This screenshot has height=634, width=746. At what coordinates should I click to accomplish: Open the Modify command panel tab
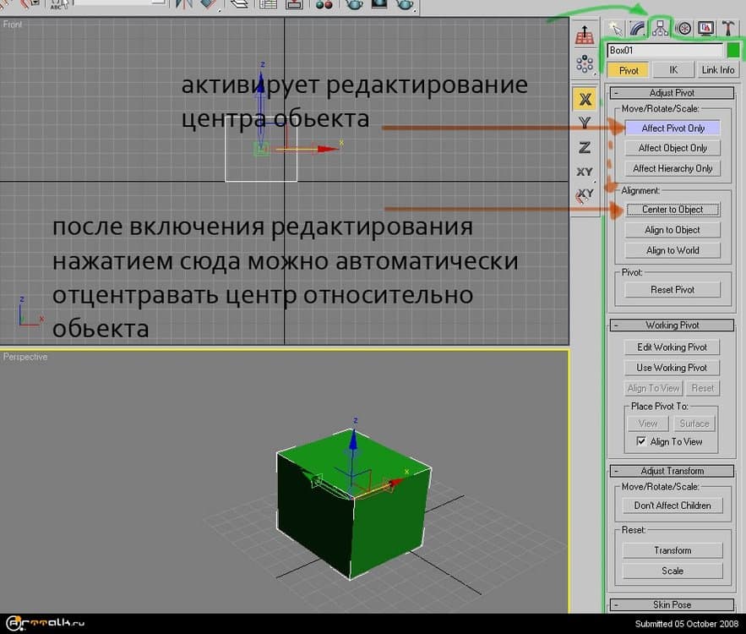[x=638, y=28]
